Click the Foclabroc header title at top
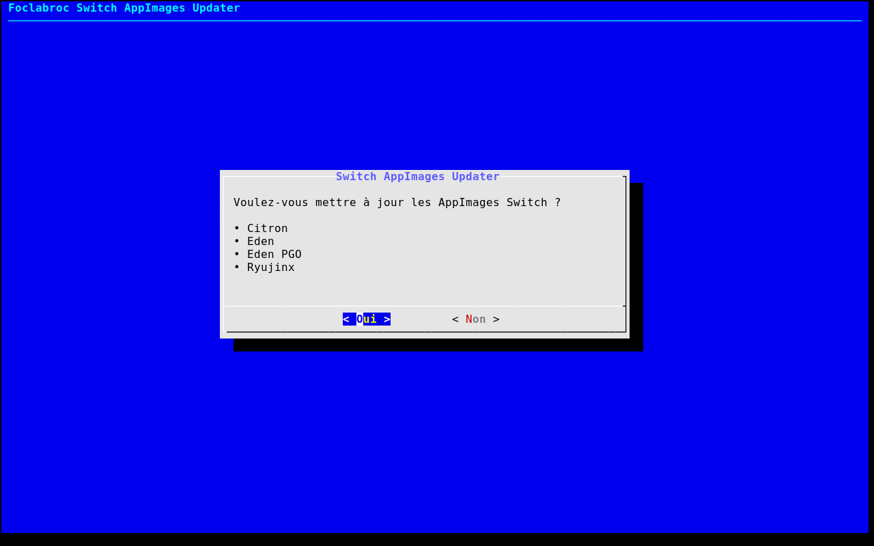 [124, 8]
